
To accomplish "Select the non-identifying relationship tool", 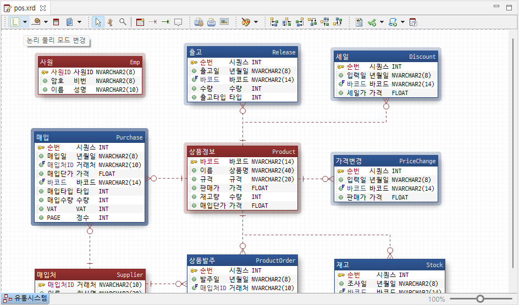I will click(153, 22).
